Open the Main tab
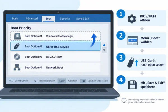Screen dimensions: 168x112 pos(15,18)
